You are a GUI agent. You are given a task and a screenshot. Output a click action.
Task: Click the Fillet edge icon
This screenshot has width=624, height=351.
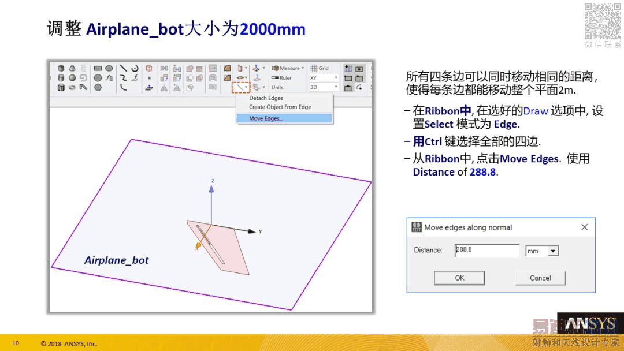228,68
